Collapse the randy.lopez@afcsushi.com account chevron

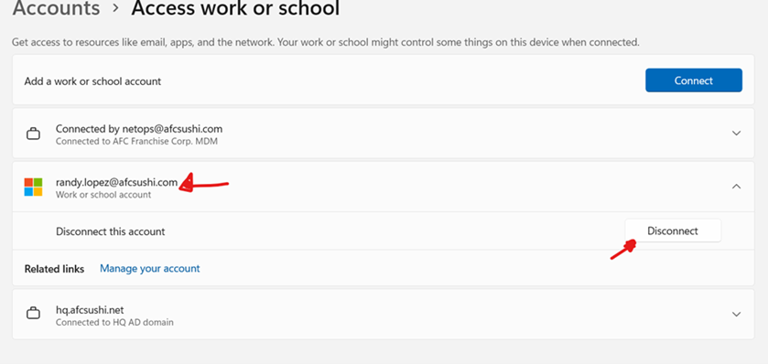click(736, 187)
